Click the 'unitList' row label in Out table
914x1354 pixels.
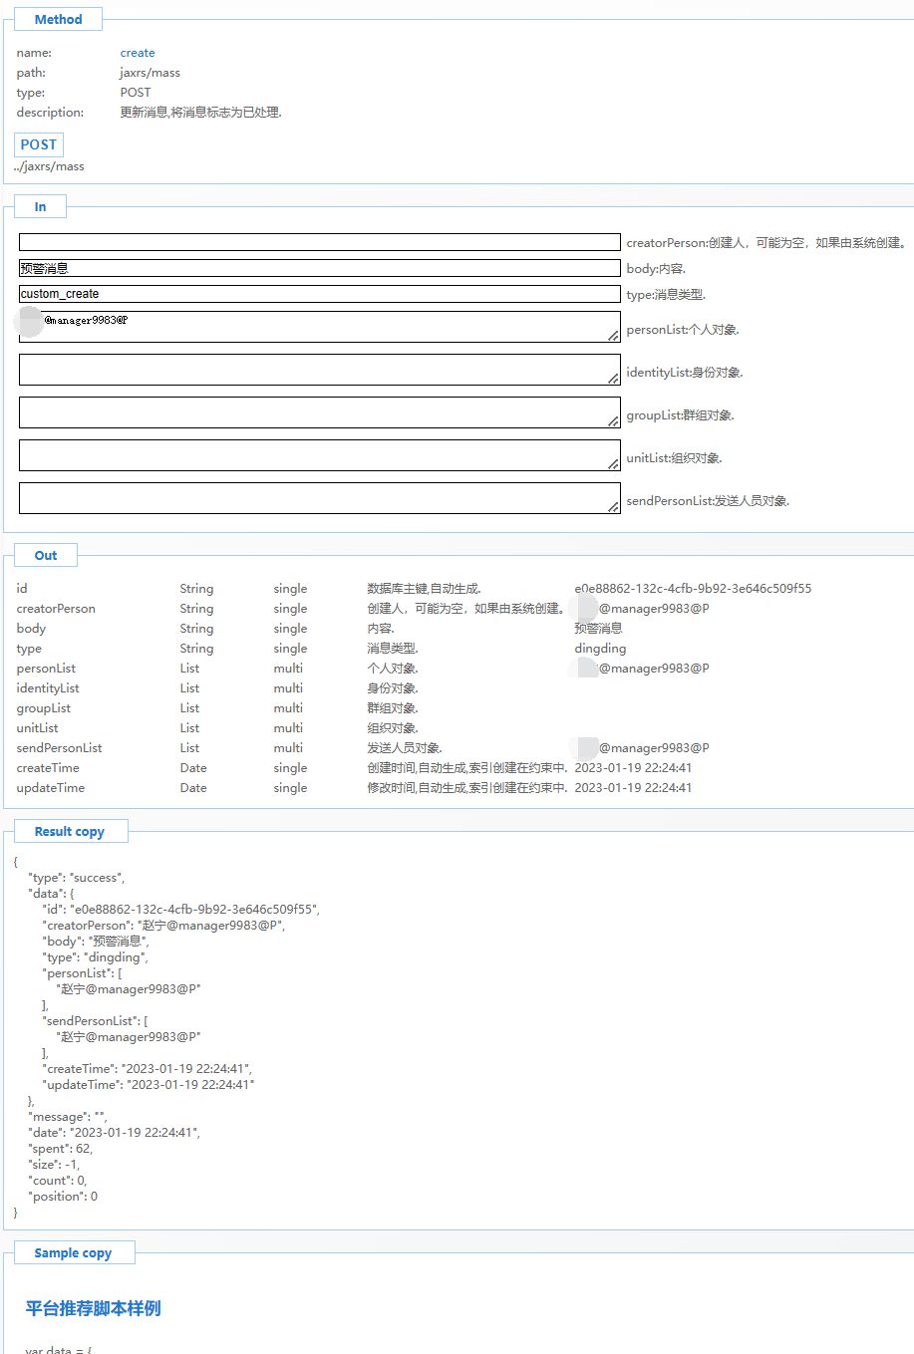(37, 728)
